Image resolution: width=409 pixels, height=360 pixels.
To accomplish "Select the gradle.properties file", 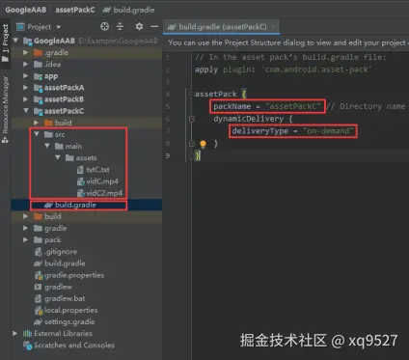I will 69,275.
